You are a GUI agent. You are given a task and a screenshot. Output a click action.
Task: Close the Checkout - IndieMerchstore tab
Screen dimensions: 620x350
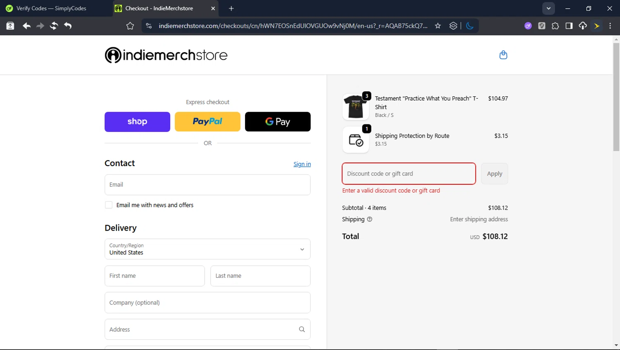click(x=213, y=8)
